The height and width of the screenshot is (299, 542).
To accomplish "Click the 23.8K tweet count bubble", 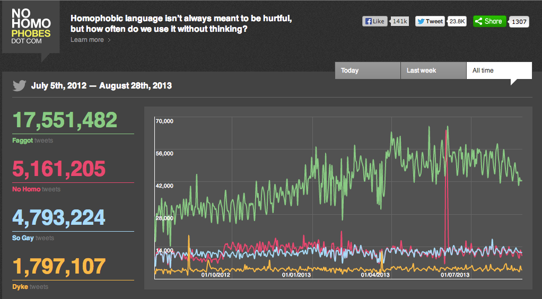I will click(x=457, y=21).
